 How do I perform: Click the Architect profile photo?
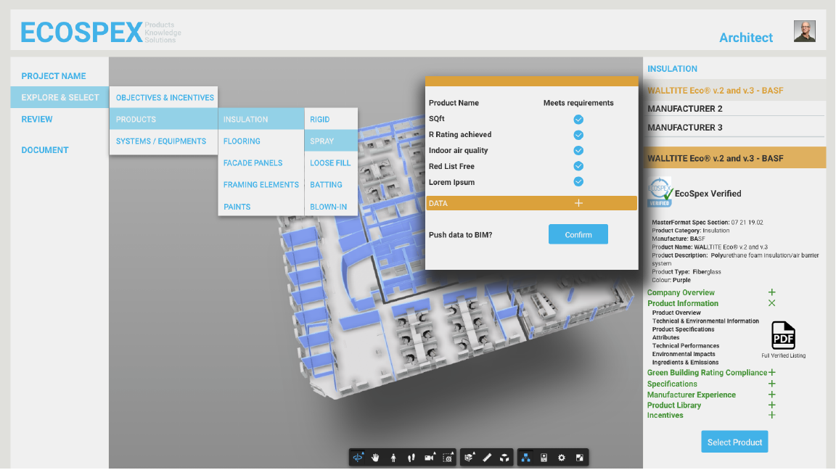pyautogui.click(x=805, y=31)
